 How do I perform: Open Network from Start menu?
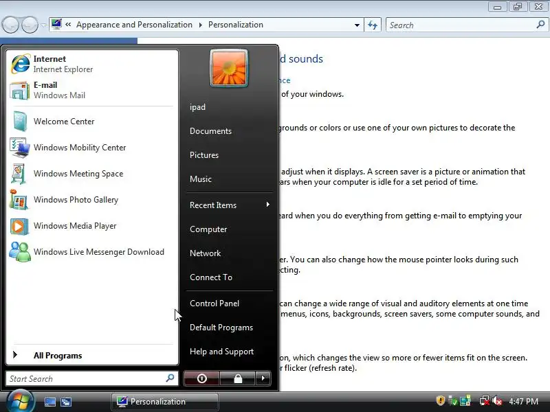tap(205, 253)
